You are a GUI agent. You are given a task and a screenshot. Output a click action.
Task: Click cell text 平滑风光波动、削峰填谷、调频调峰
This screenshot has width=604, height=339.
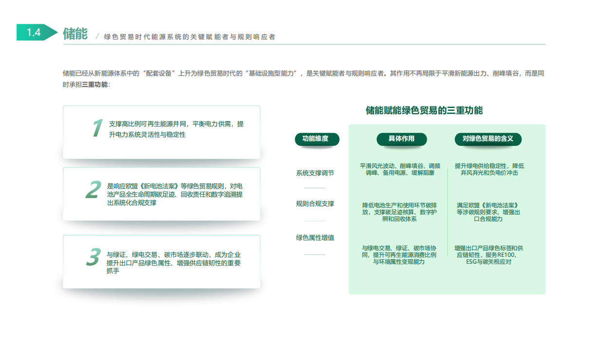tap(400, 169)
